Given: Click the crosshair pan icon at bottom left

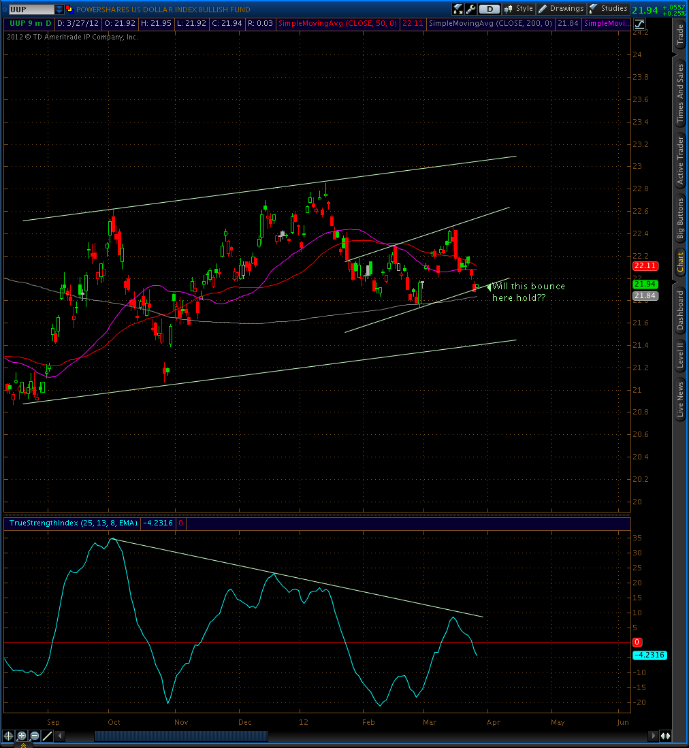Looking at the screenshot, I should click(8, 736).
